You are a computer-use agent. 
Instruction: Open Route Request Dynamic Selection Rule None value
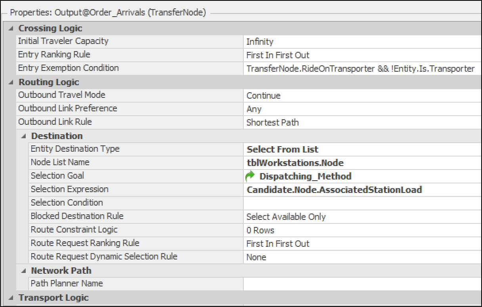tap(362, 257)
